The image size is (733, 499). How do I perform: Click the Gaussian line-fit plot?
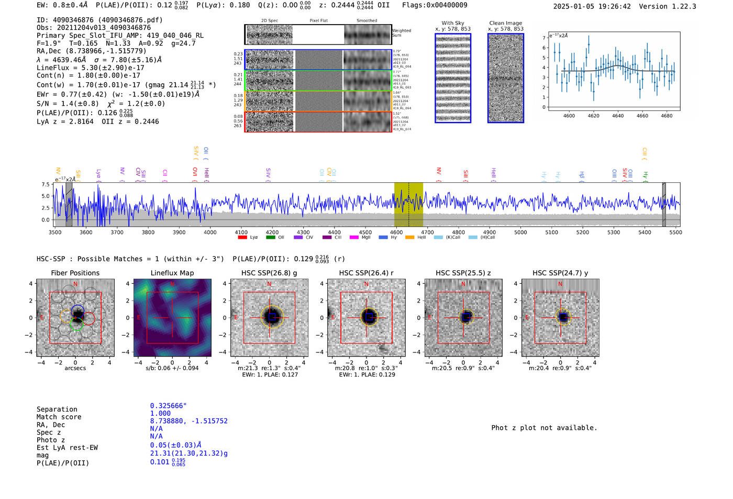coord(614,71)
